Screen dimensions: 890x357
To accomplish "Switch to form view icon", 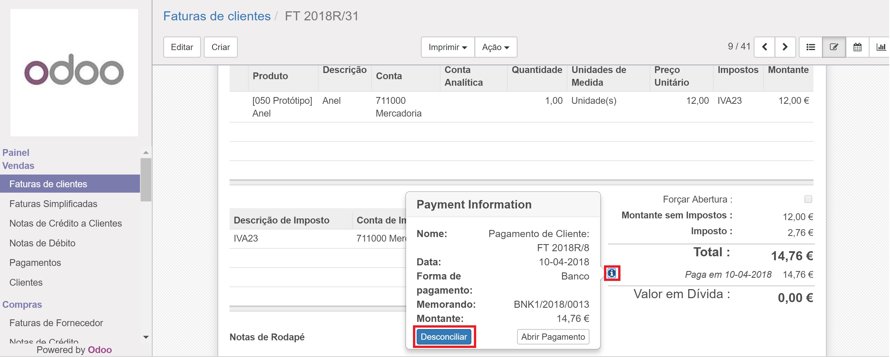I will coord(834,47).
